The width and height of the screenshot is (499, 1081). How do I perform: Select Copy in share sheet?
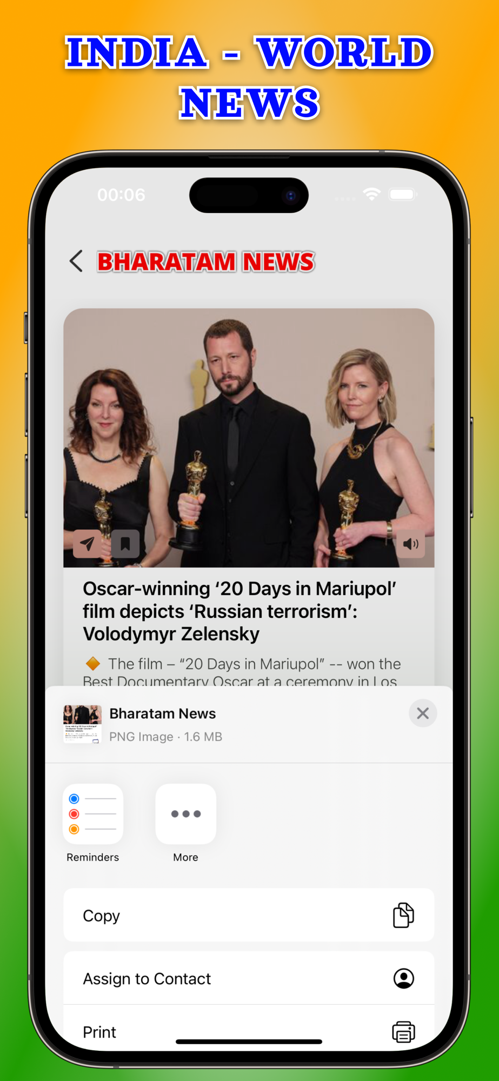[249, 915]
